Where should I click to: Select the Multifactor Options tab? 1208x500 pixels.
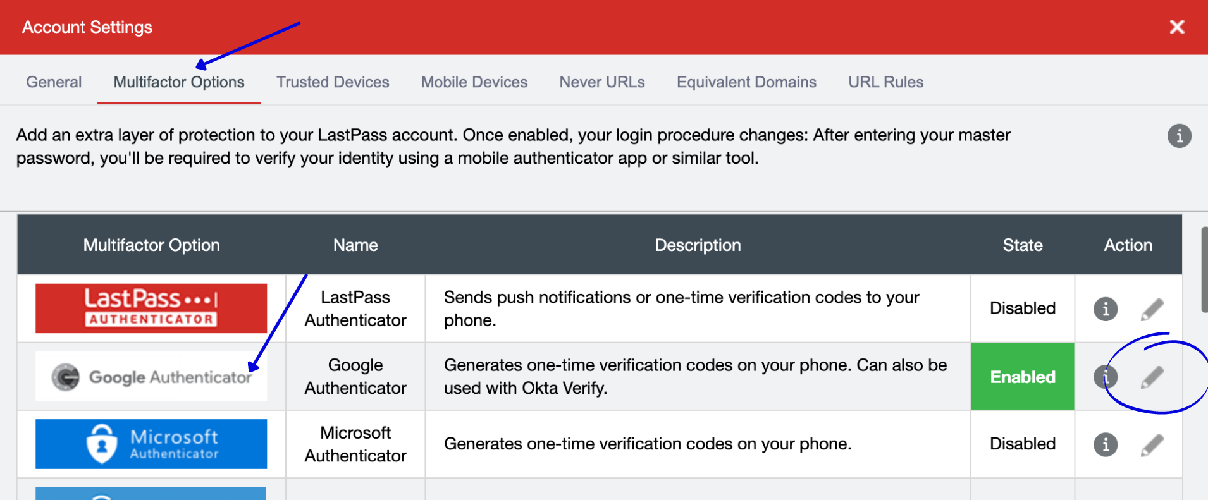point(179,82)
